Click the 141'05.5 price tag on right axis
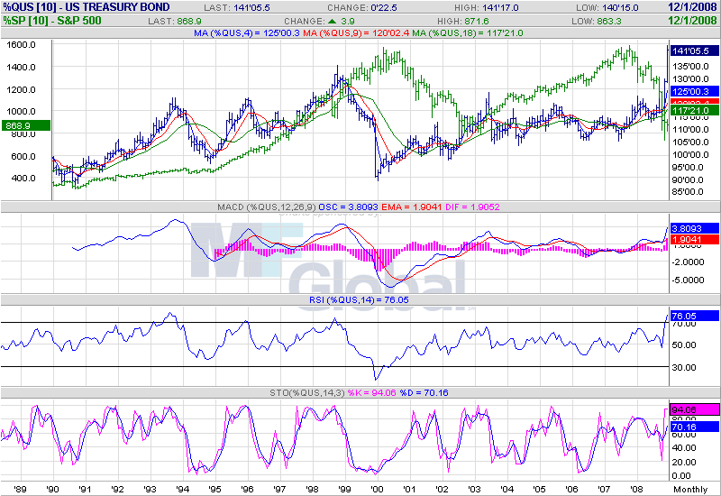 coord(694,51)
